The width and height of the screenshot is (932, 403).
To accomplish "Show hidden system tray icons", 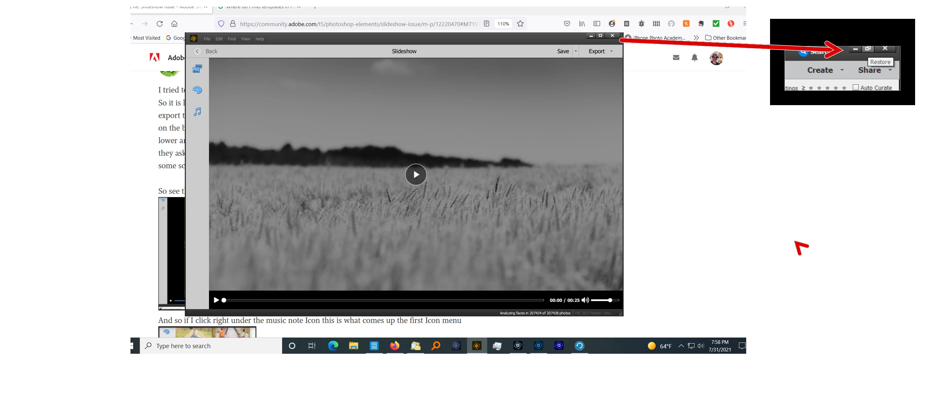I will pos(681,346).
